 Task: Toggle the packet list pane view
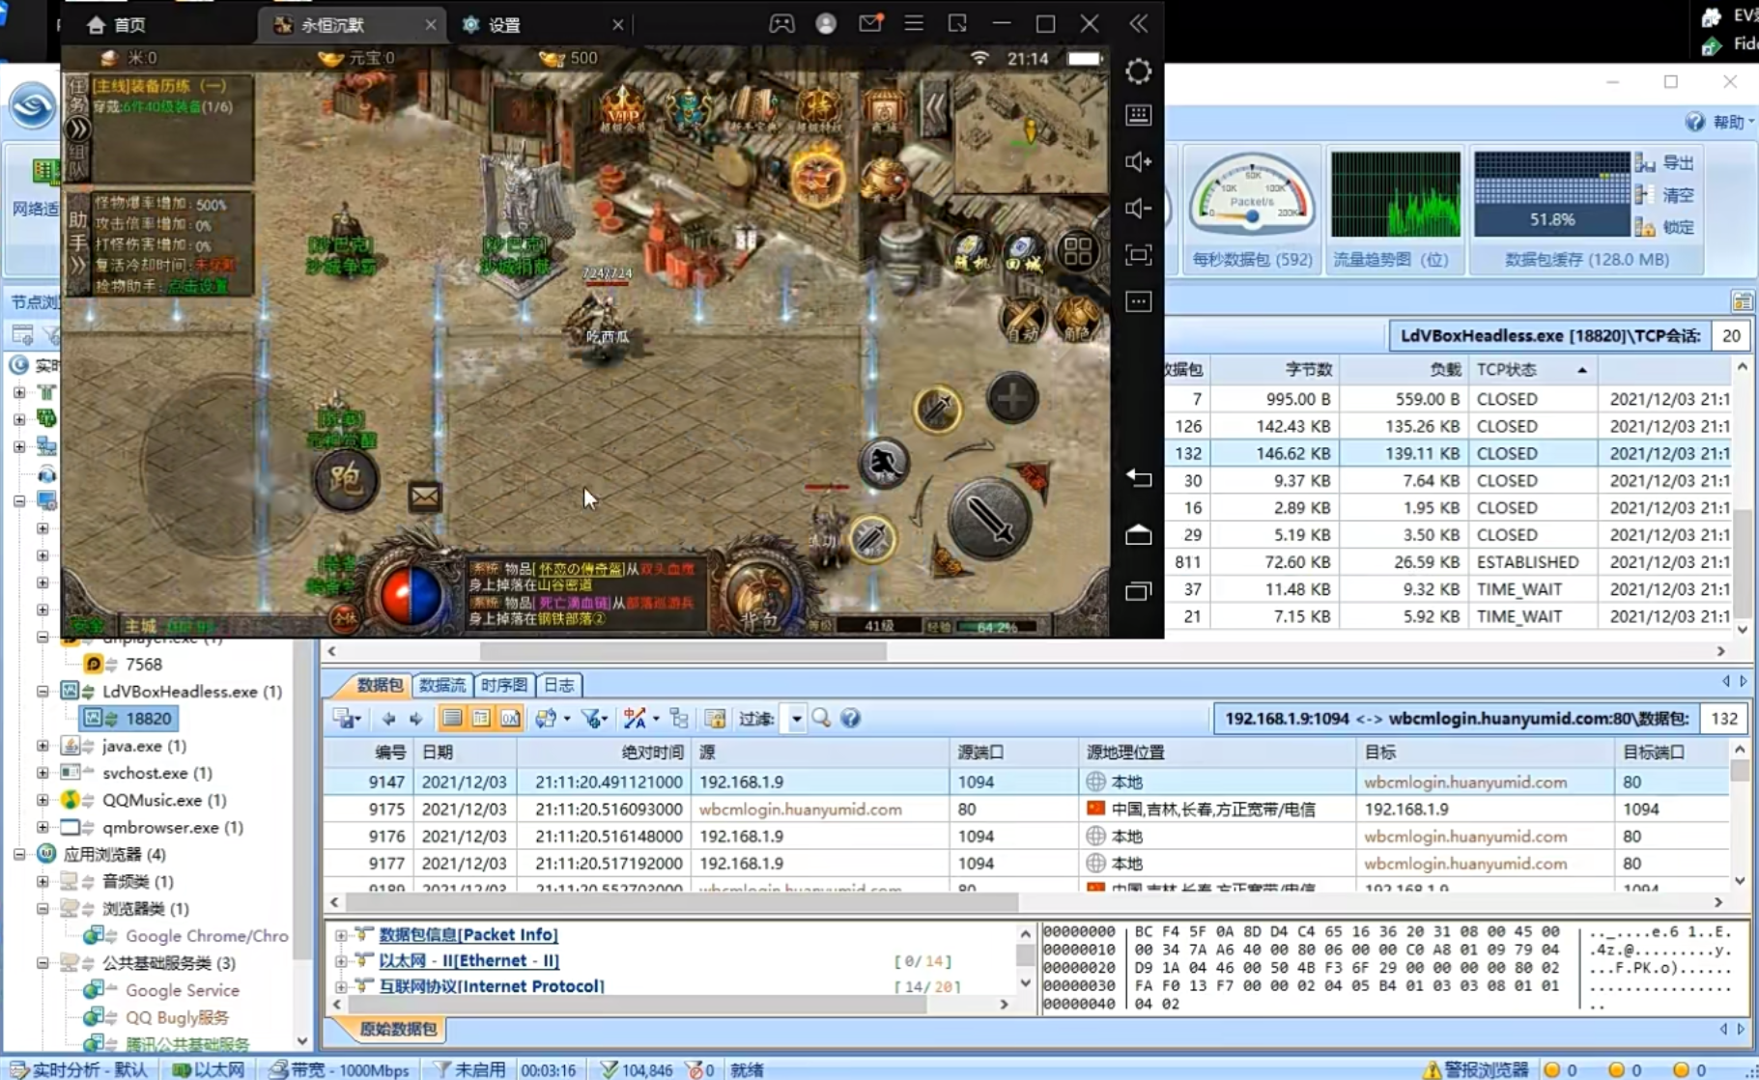pos(452,718)
